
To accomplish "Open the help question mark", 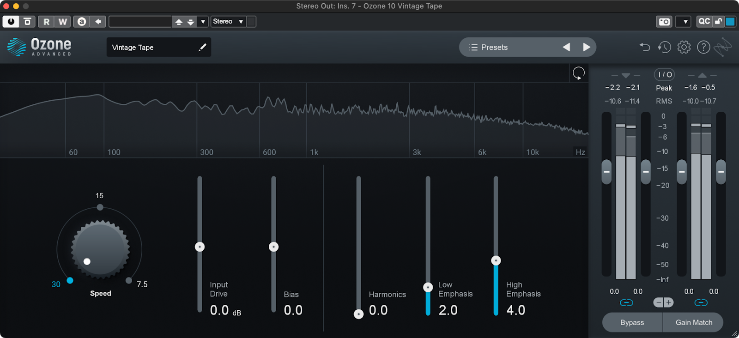I will tap(703, 47).
